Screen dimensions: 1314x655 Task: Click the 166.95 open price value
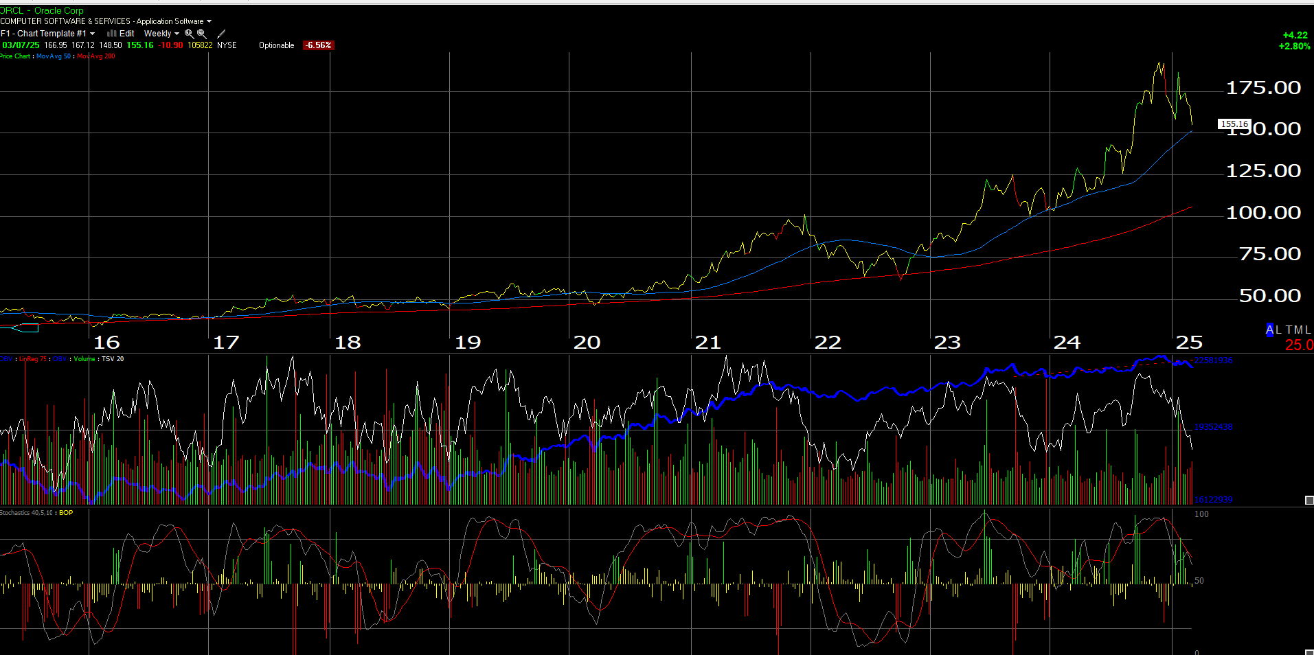[56, 45]
